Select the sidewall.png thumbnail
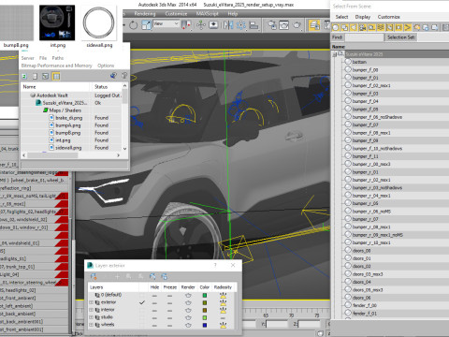449x337 pixels. (x=99, y=22)
